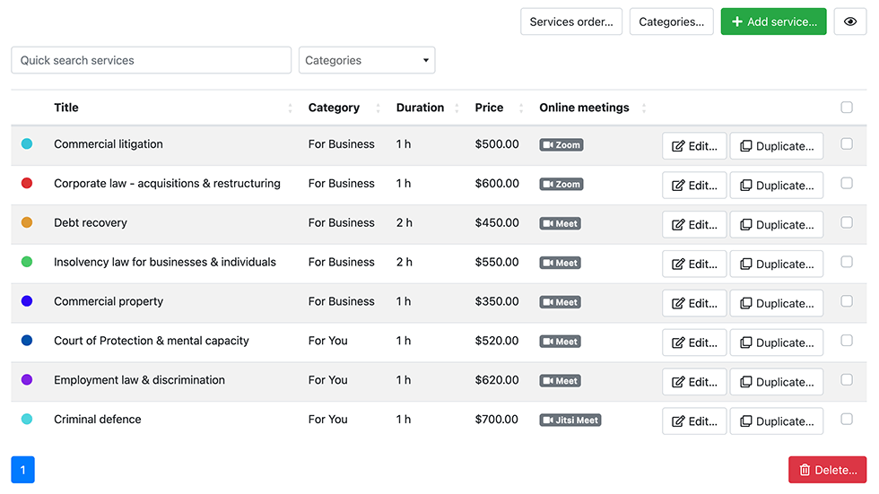The height and width of the screenshot is (494, 879).
Task: Click the Meet badge for Employment law row
Action: [560, 380]
